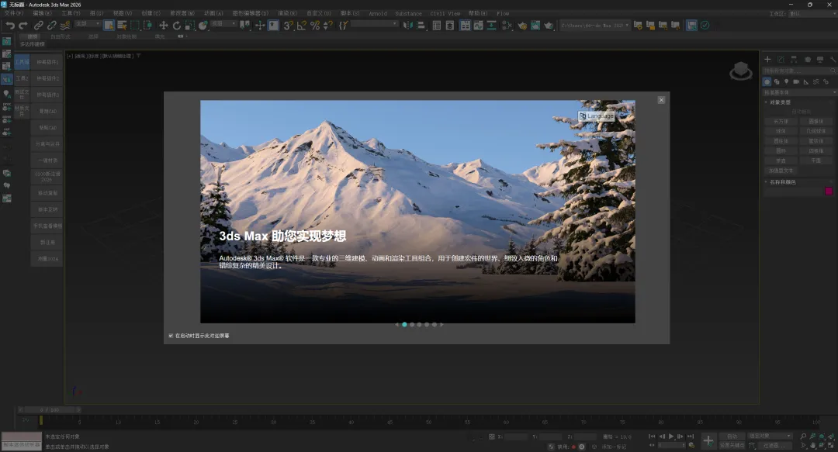Click the ViewCube in the viewport
This screenshot has width=838, height=452.
pos(741,71)
